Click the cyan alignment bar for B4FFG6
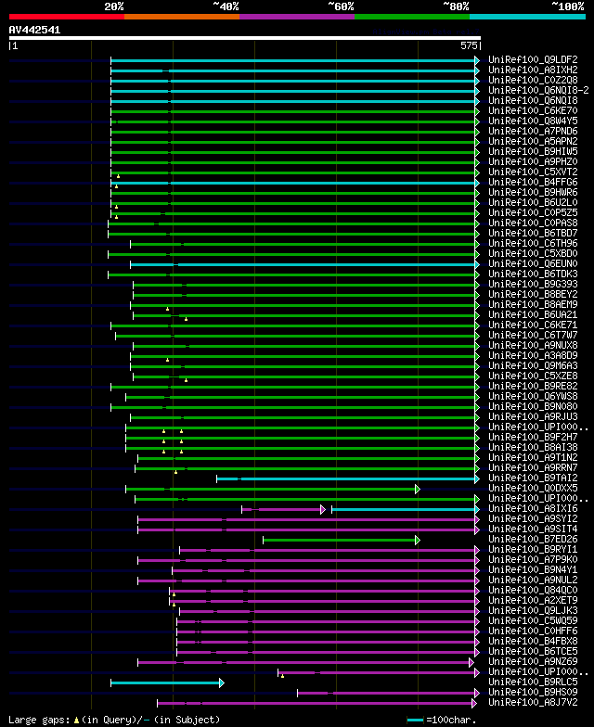 click(295, 184)
